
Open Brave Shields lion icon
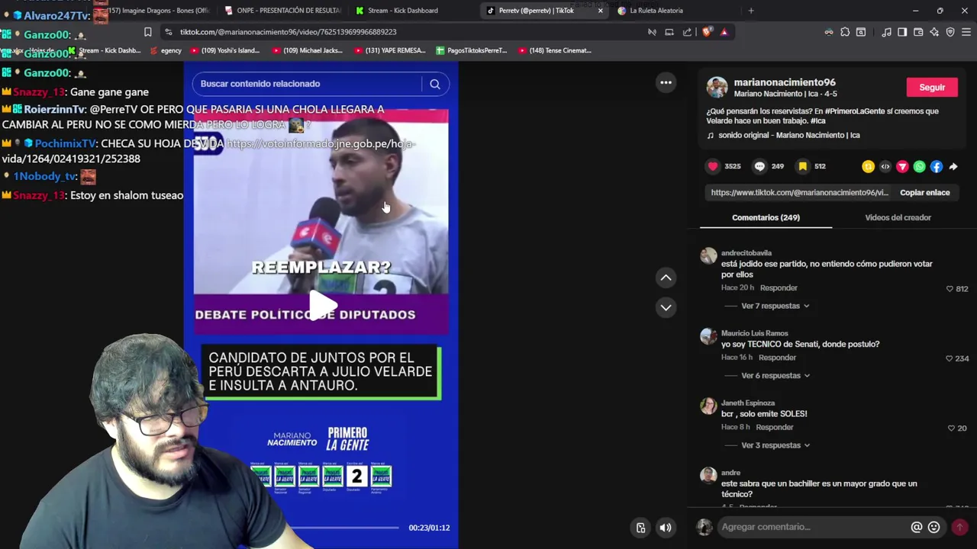click(x=707, y=32)
